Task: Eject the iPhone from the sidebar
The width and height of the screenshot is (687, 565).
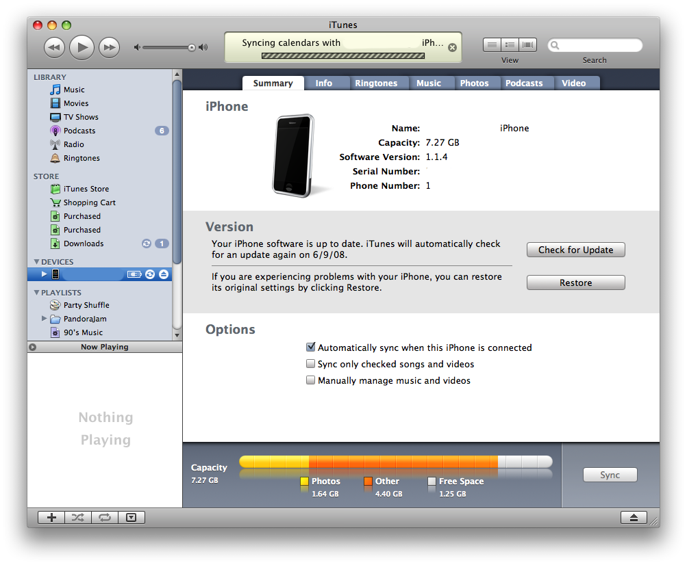Action: point(164,274)
